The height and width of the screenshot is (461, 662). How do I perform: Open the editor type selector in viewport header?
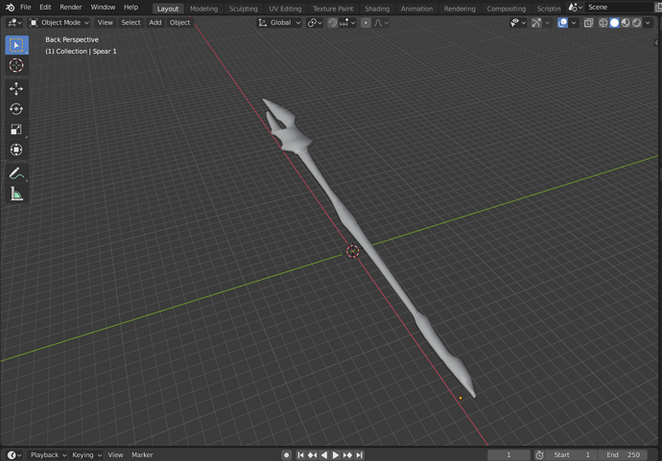(x=14, y=23)
